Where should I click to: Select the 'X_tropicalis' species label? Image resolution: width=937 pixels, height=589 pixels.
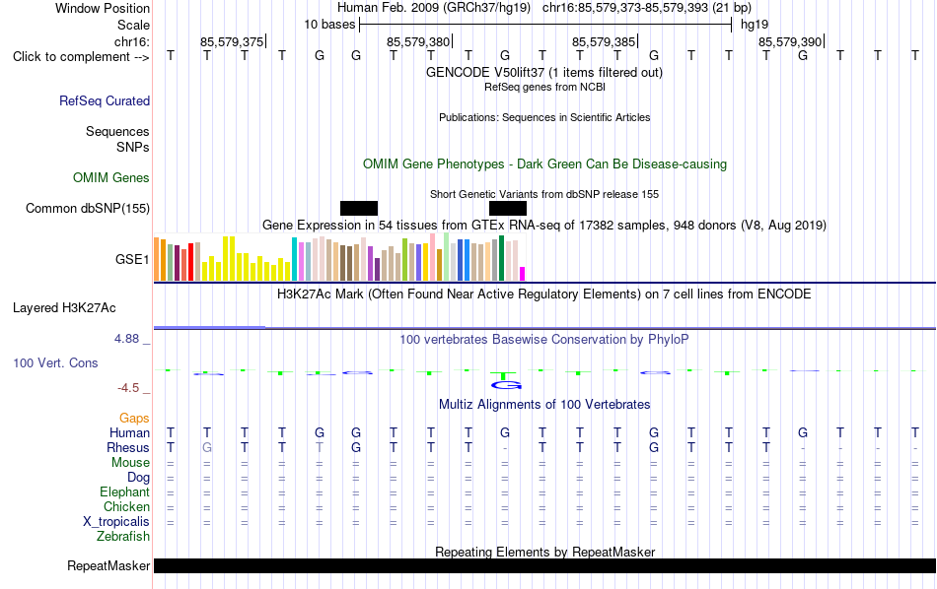click(116, 522)
